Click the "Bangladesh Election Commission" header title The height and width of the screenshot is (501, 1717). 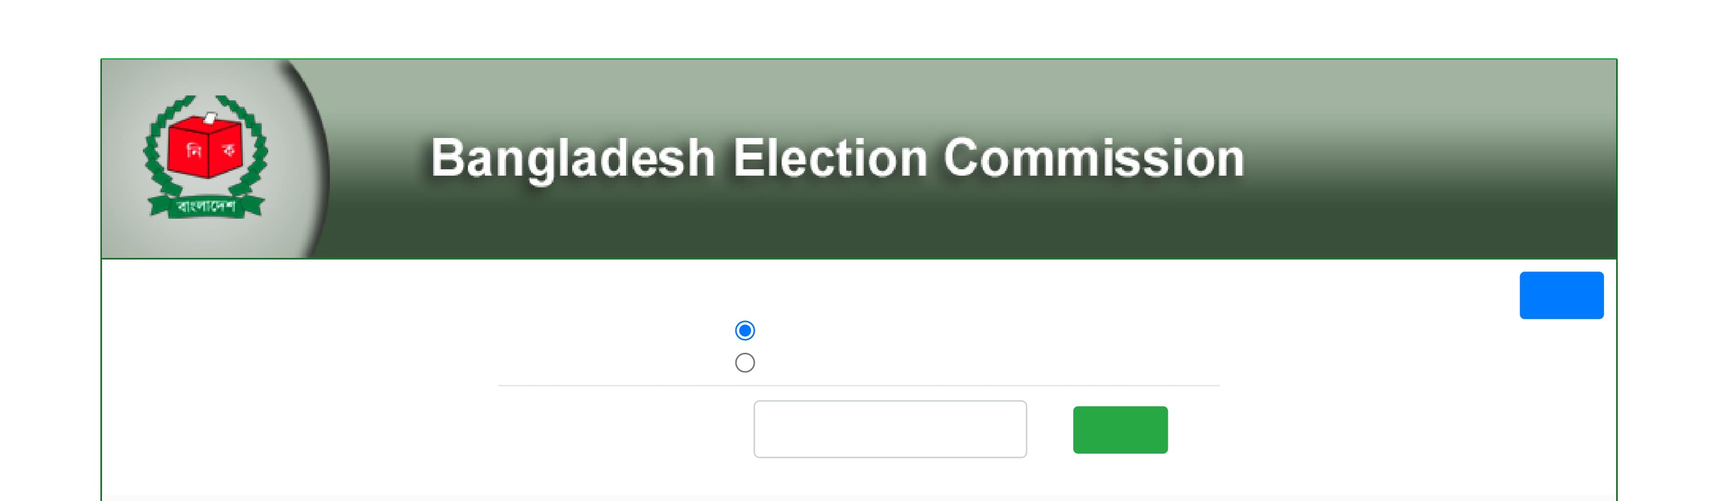click(836, 159)
